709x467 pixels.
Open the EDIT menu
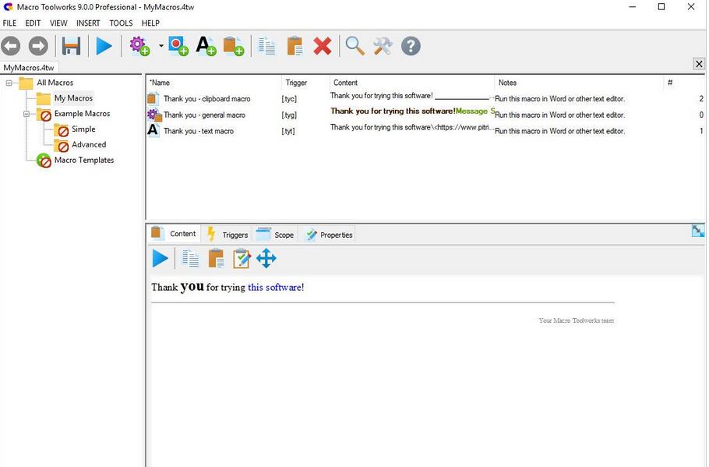33,23
